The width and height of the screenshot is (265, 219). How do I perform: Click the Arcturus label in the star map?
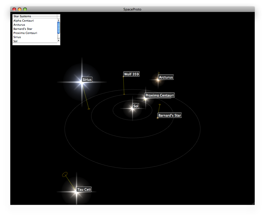[166, 77]
